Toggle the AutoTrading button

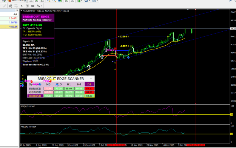tap(17, 1)
